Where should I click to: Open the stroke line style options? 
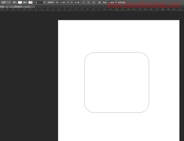pos(51,2)
